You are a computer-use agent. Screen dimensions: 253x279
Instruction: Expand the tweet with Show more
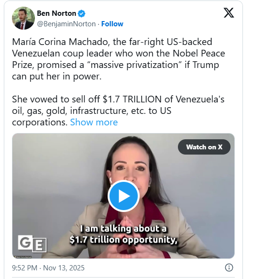tap(94, 122)
